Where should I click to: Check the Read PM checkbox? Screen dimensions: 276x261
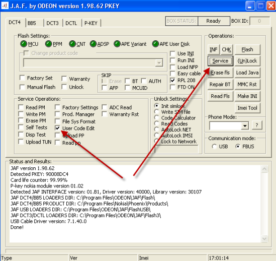click(x=21, y=107)
